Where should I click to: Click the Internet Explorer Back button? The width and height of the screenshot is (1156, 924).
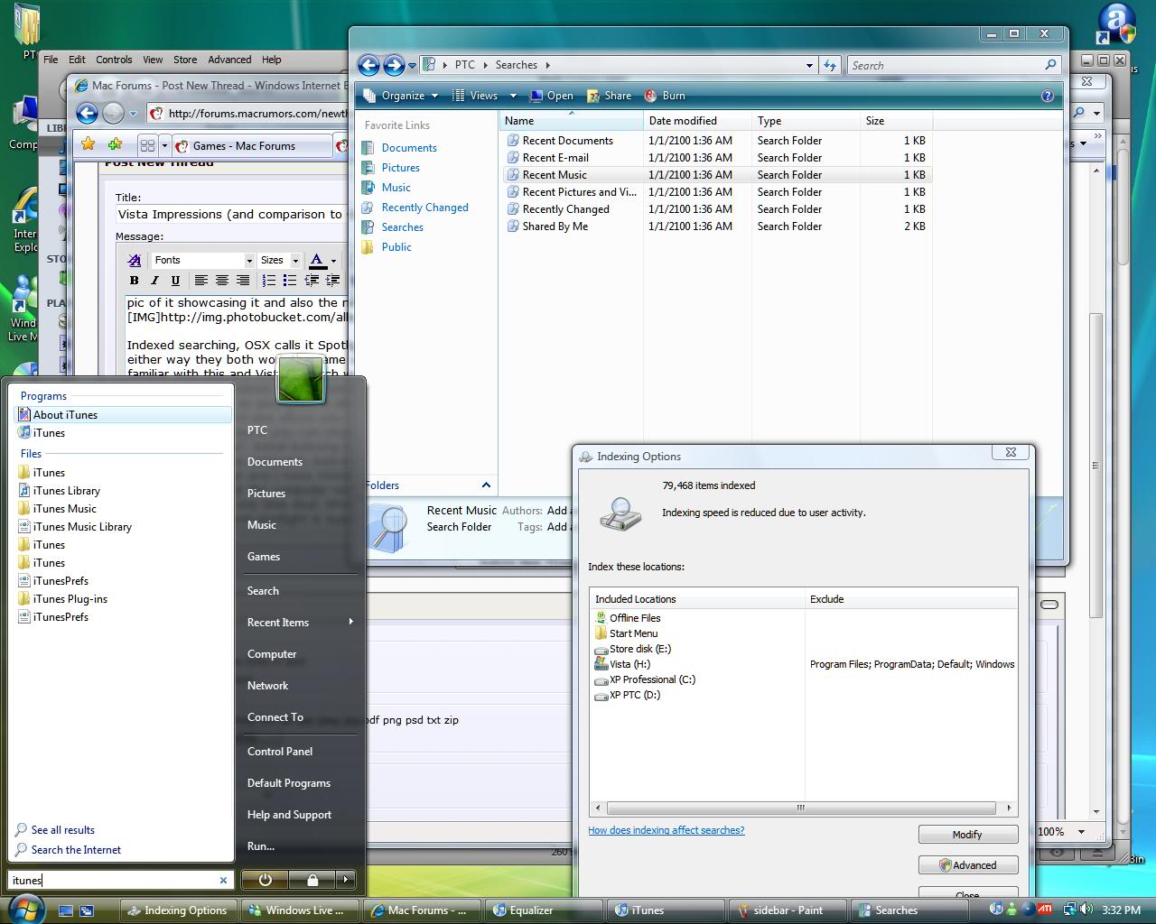87,113
